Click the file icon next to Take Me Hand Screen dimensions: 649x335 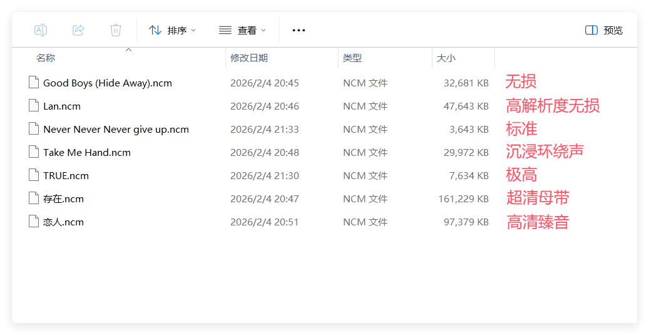coord(34,152)
